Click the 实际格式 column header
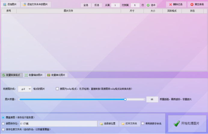 (x=172, y=11)
